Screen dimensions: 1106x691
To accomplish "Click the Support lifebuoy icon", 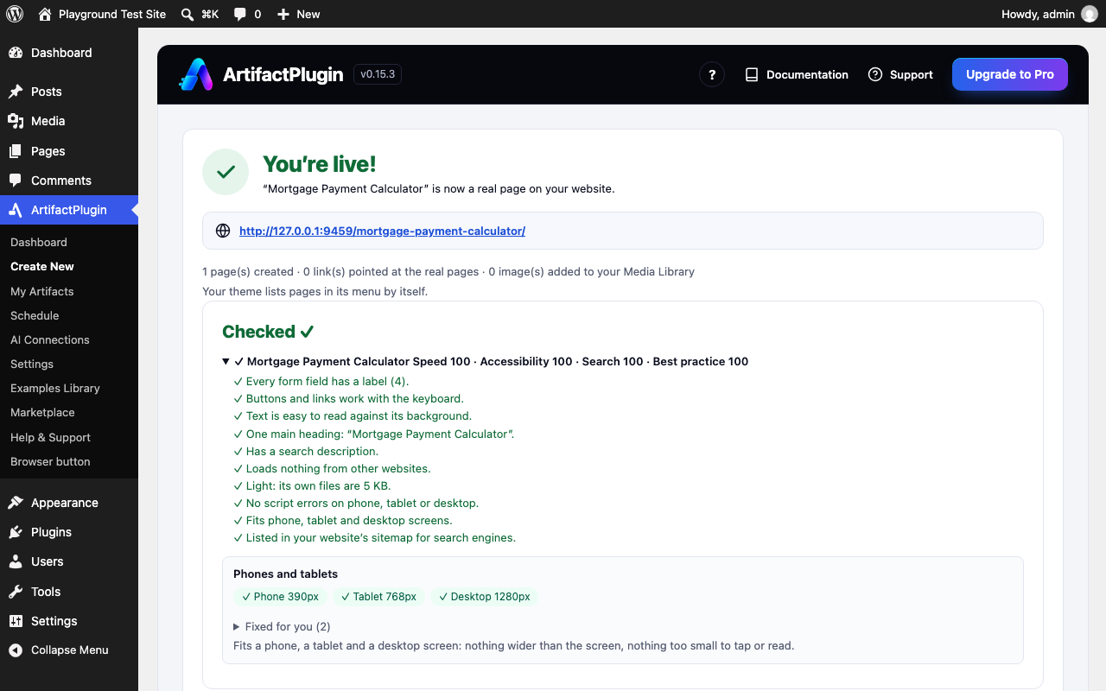I will pos(875,75).
